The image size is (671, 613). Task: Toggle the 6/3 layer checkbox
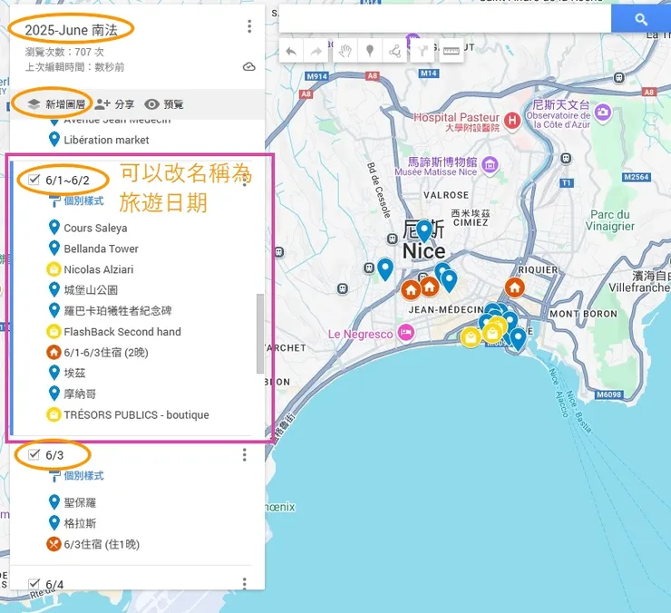pos(34,454)
